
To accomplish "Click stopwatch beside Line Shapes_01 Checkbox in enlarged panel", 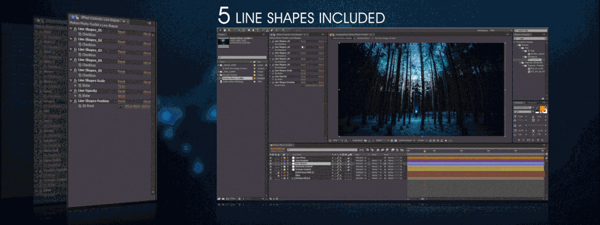I will coord(80,35).
